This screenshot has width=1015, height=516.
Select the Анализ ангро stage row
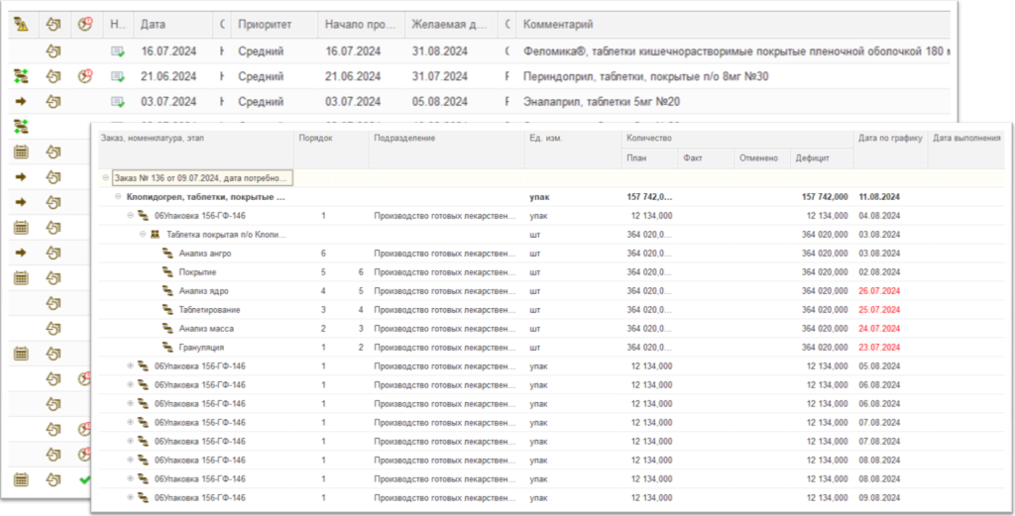tap(551, 254)
